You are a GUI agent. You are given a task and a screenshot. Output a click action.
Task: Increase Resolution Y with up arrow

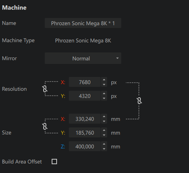[x=104, y=94]
